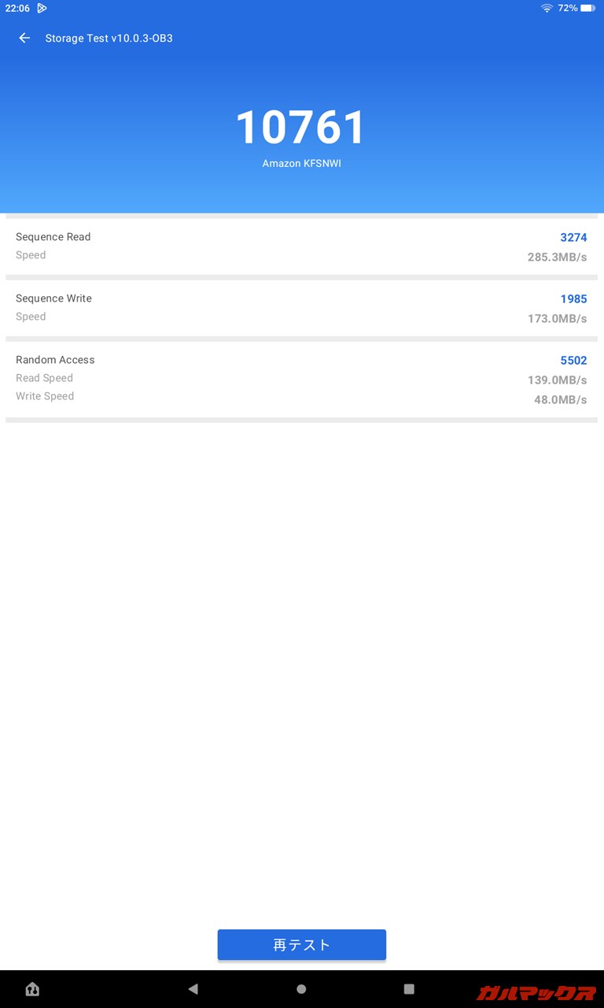Tap the Amazon KFSNWI device name
The height and width of the screenshot is (1008, 604).
pyautogui.click(x=301, y=164)
